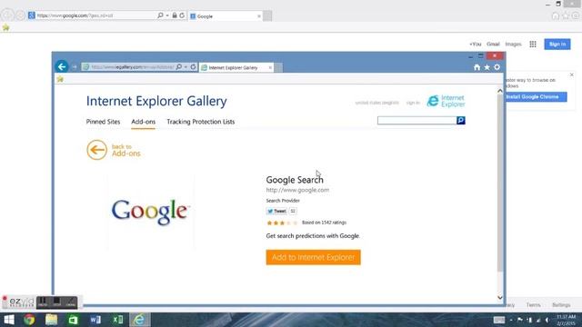The width and height of the screenshot is (582, 327).
Task: Open the Tracking Protection Lists section
Action: click(x=201, y=122)
